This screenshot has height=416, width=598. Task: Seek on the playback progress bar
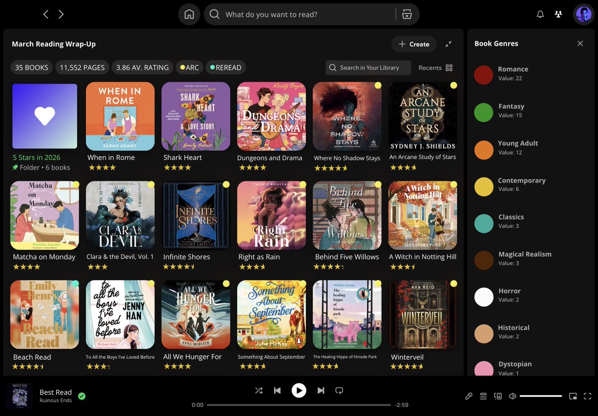pyautogui.click(x=299, y=405)
